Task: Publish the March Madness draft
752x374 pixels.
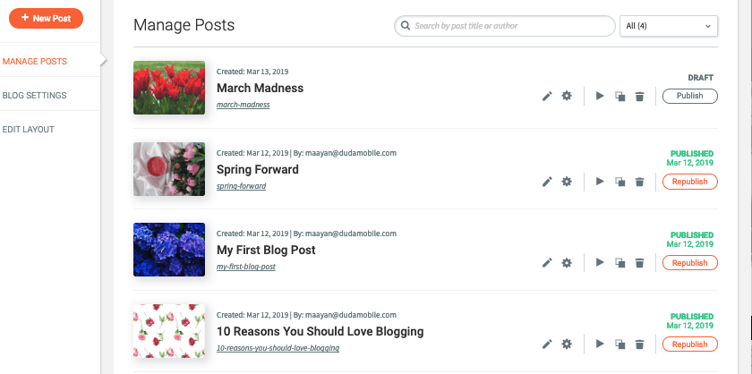Action: [689, 96]
